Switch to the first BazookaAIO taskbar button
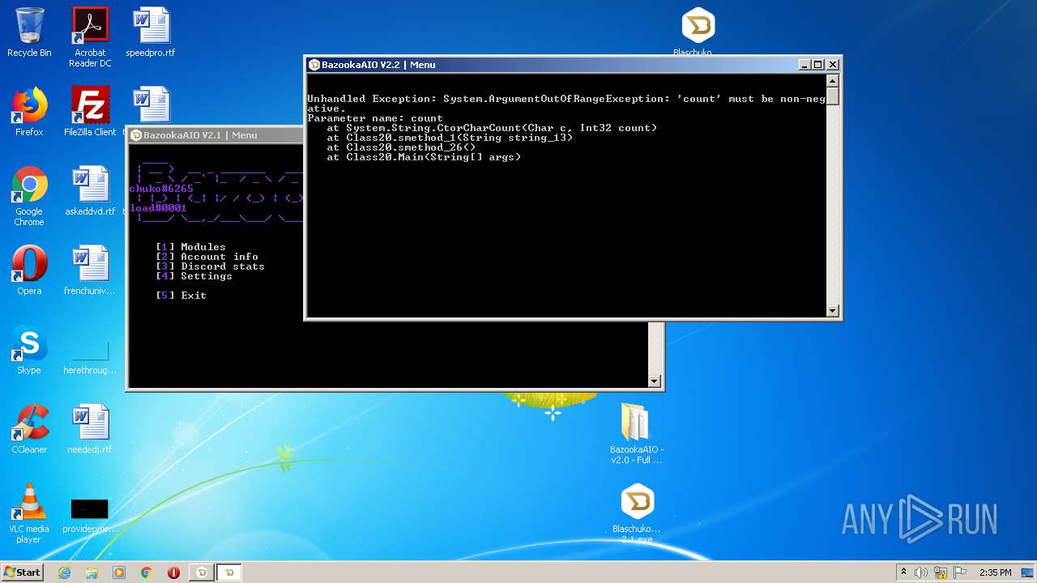1037x583 pixels. click(203, 572)
